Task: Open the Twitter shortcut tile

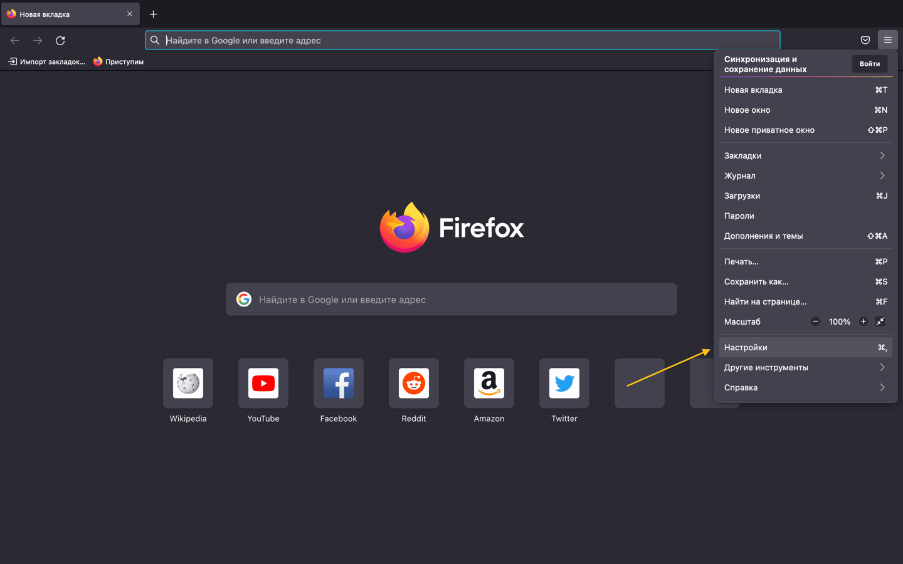Action: 564,391
